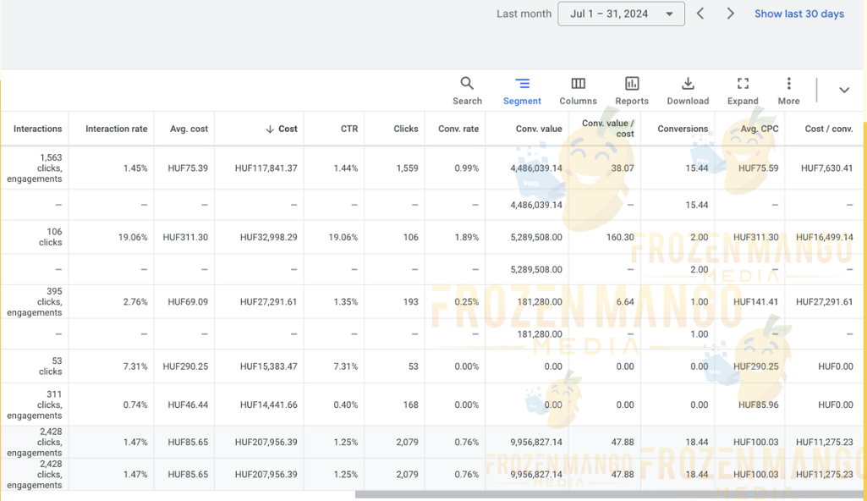Open the Jul 1 – 31, 2024 date dropdown
This screenshot has height=501, width=867.
(621, 14)
